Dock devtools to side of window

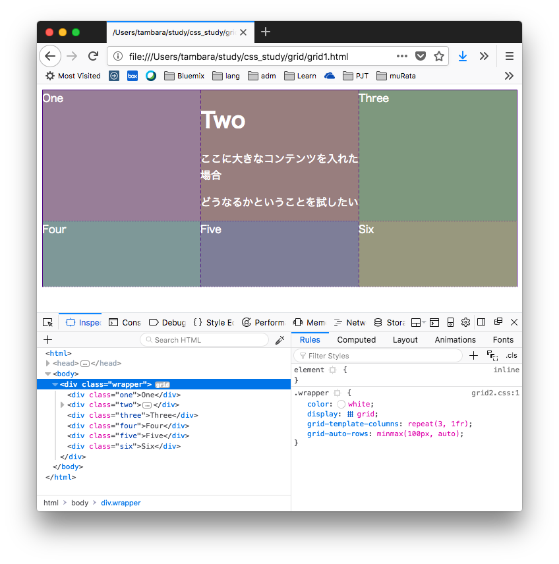(481, 322)
